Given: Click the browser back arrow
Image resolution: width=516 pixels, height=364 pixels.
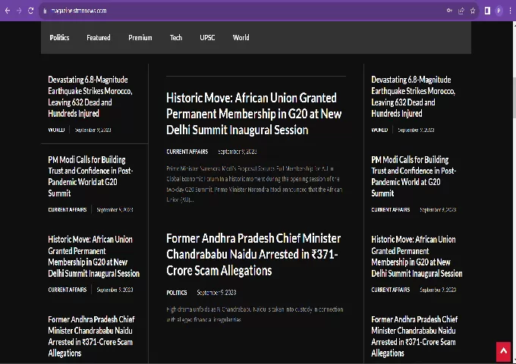Looking at the screenshot, I should [7, 11].
